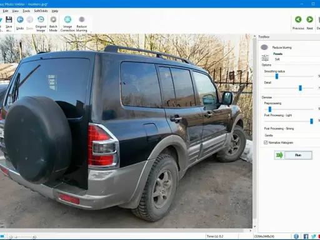Click the Denoise section label
The height and width of the screenshot is (240, 320).
(267, 97)
